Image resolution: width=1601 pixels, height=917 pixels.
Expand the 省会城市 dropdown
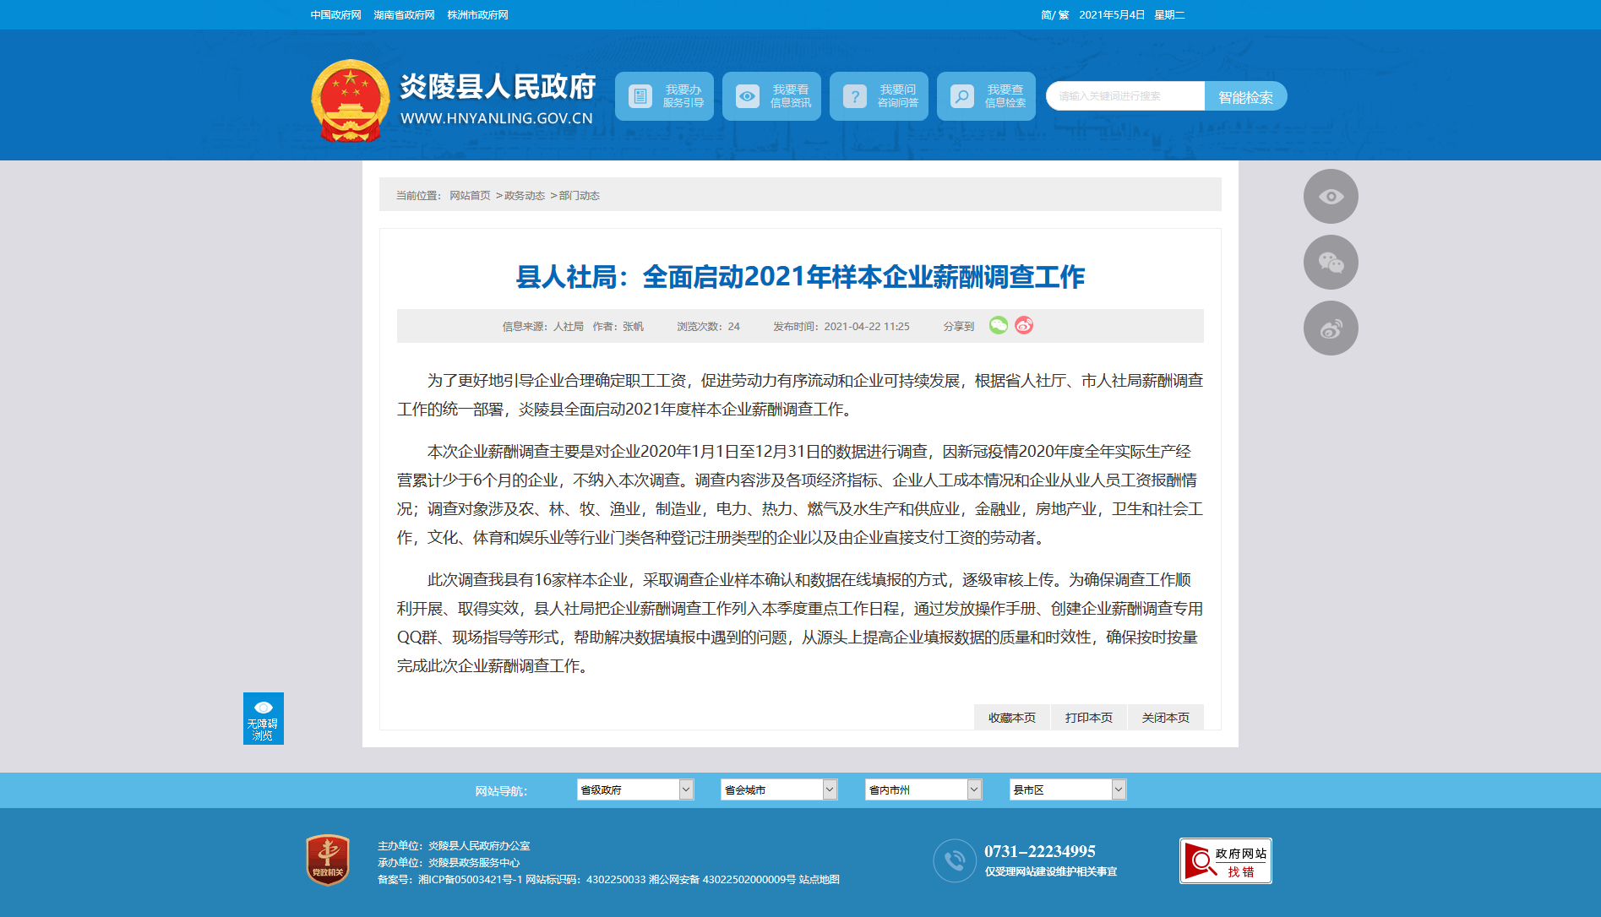click(x=778, y=789)
